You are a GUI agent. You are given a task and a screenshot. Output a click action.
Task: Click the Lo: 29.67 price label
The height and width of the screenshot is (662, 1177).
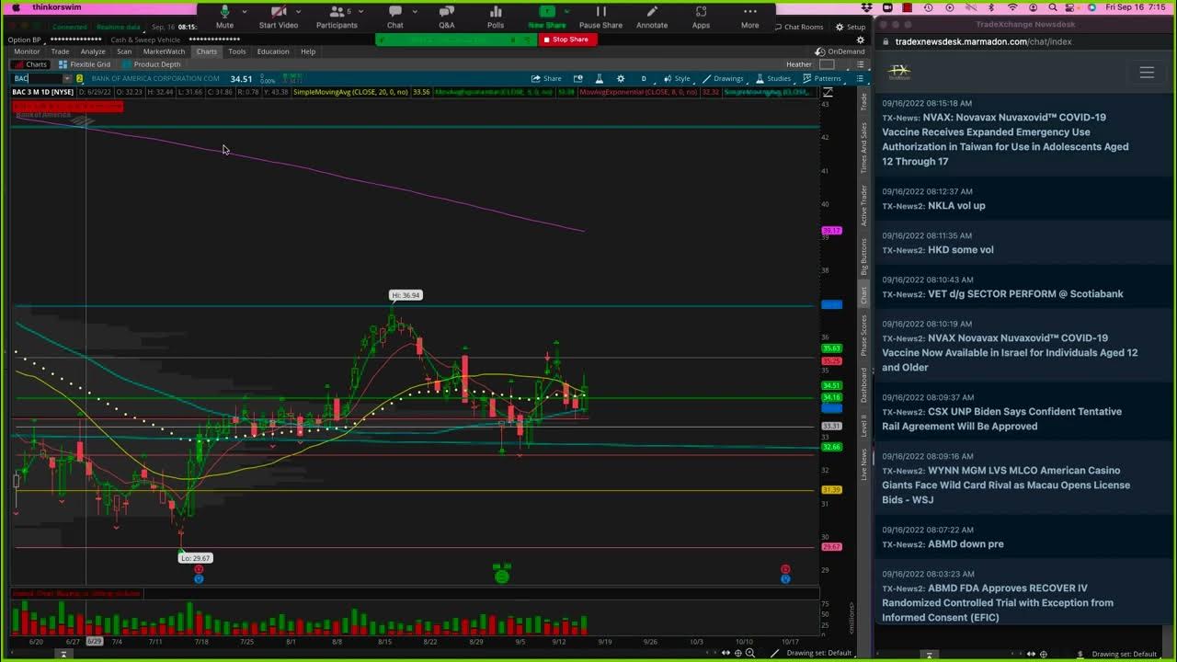196,558
